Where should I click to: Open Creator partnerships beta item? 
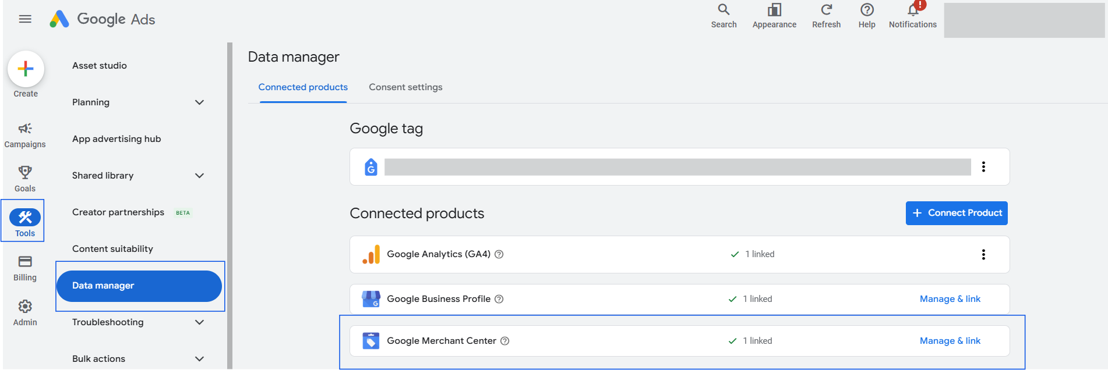coord(131,212)
